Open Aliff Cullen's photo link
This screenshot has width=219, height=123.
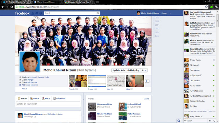[x=55, y=114]
